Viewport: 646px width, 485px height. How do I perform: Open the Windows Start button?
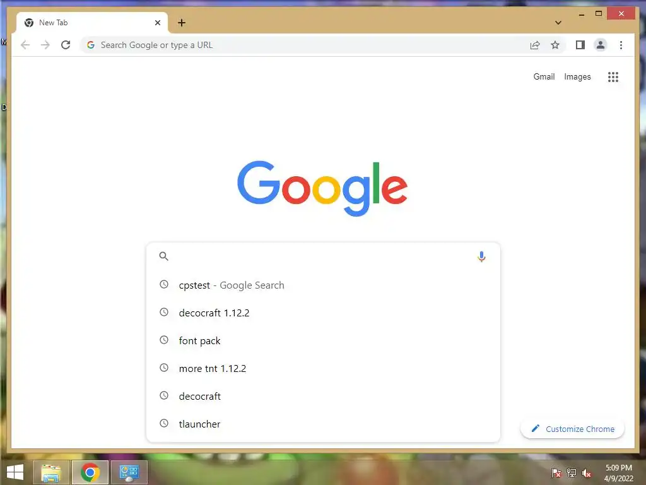15,472
